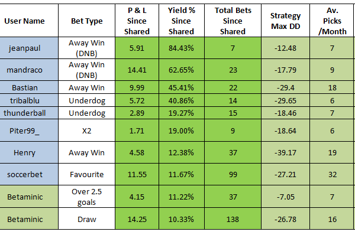
Task: Select the Piter99_ user cell
Action: (x=24, y=130)
